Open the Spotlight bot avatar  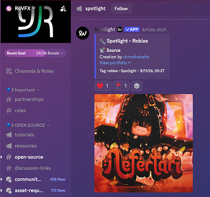click(x=82, y=33)
